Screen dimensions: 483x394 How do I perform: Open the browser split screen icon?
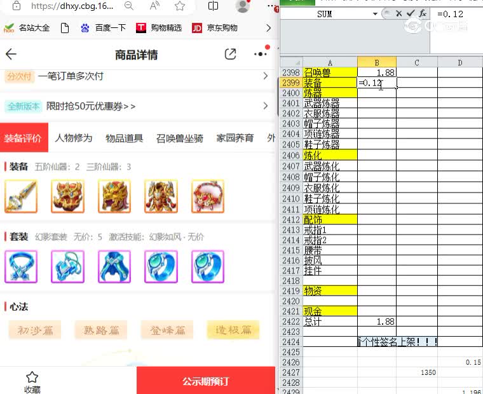[213, 6]
